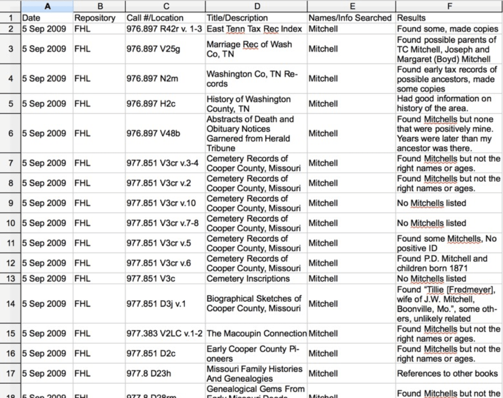The height and width of the screenshot is (398, 503).
Task: Click the column E header
Action: coord(351,6)
